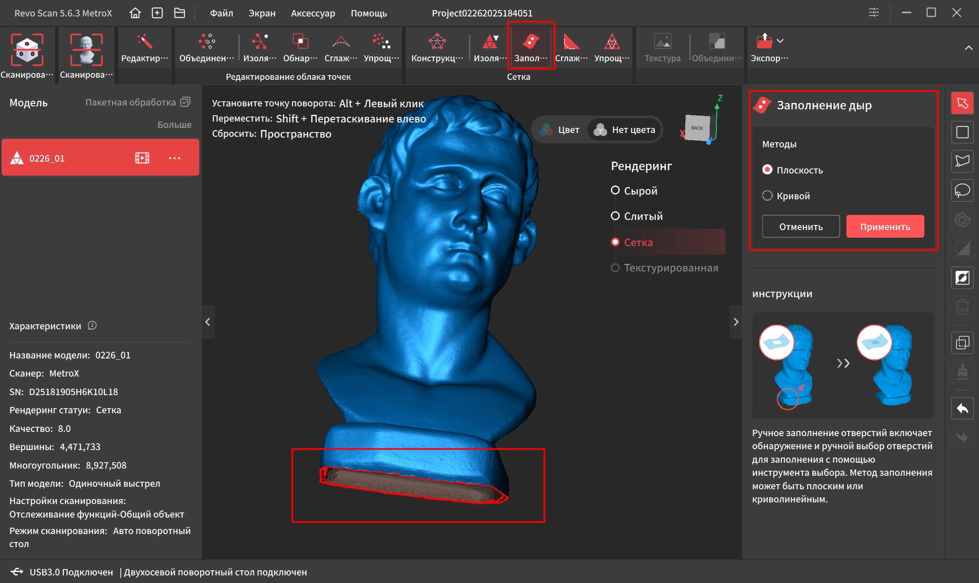Viewport: 979px width, 583px height.
Task: Click the undo arrow in right sidebar
Action: (962, 409)
